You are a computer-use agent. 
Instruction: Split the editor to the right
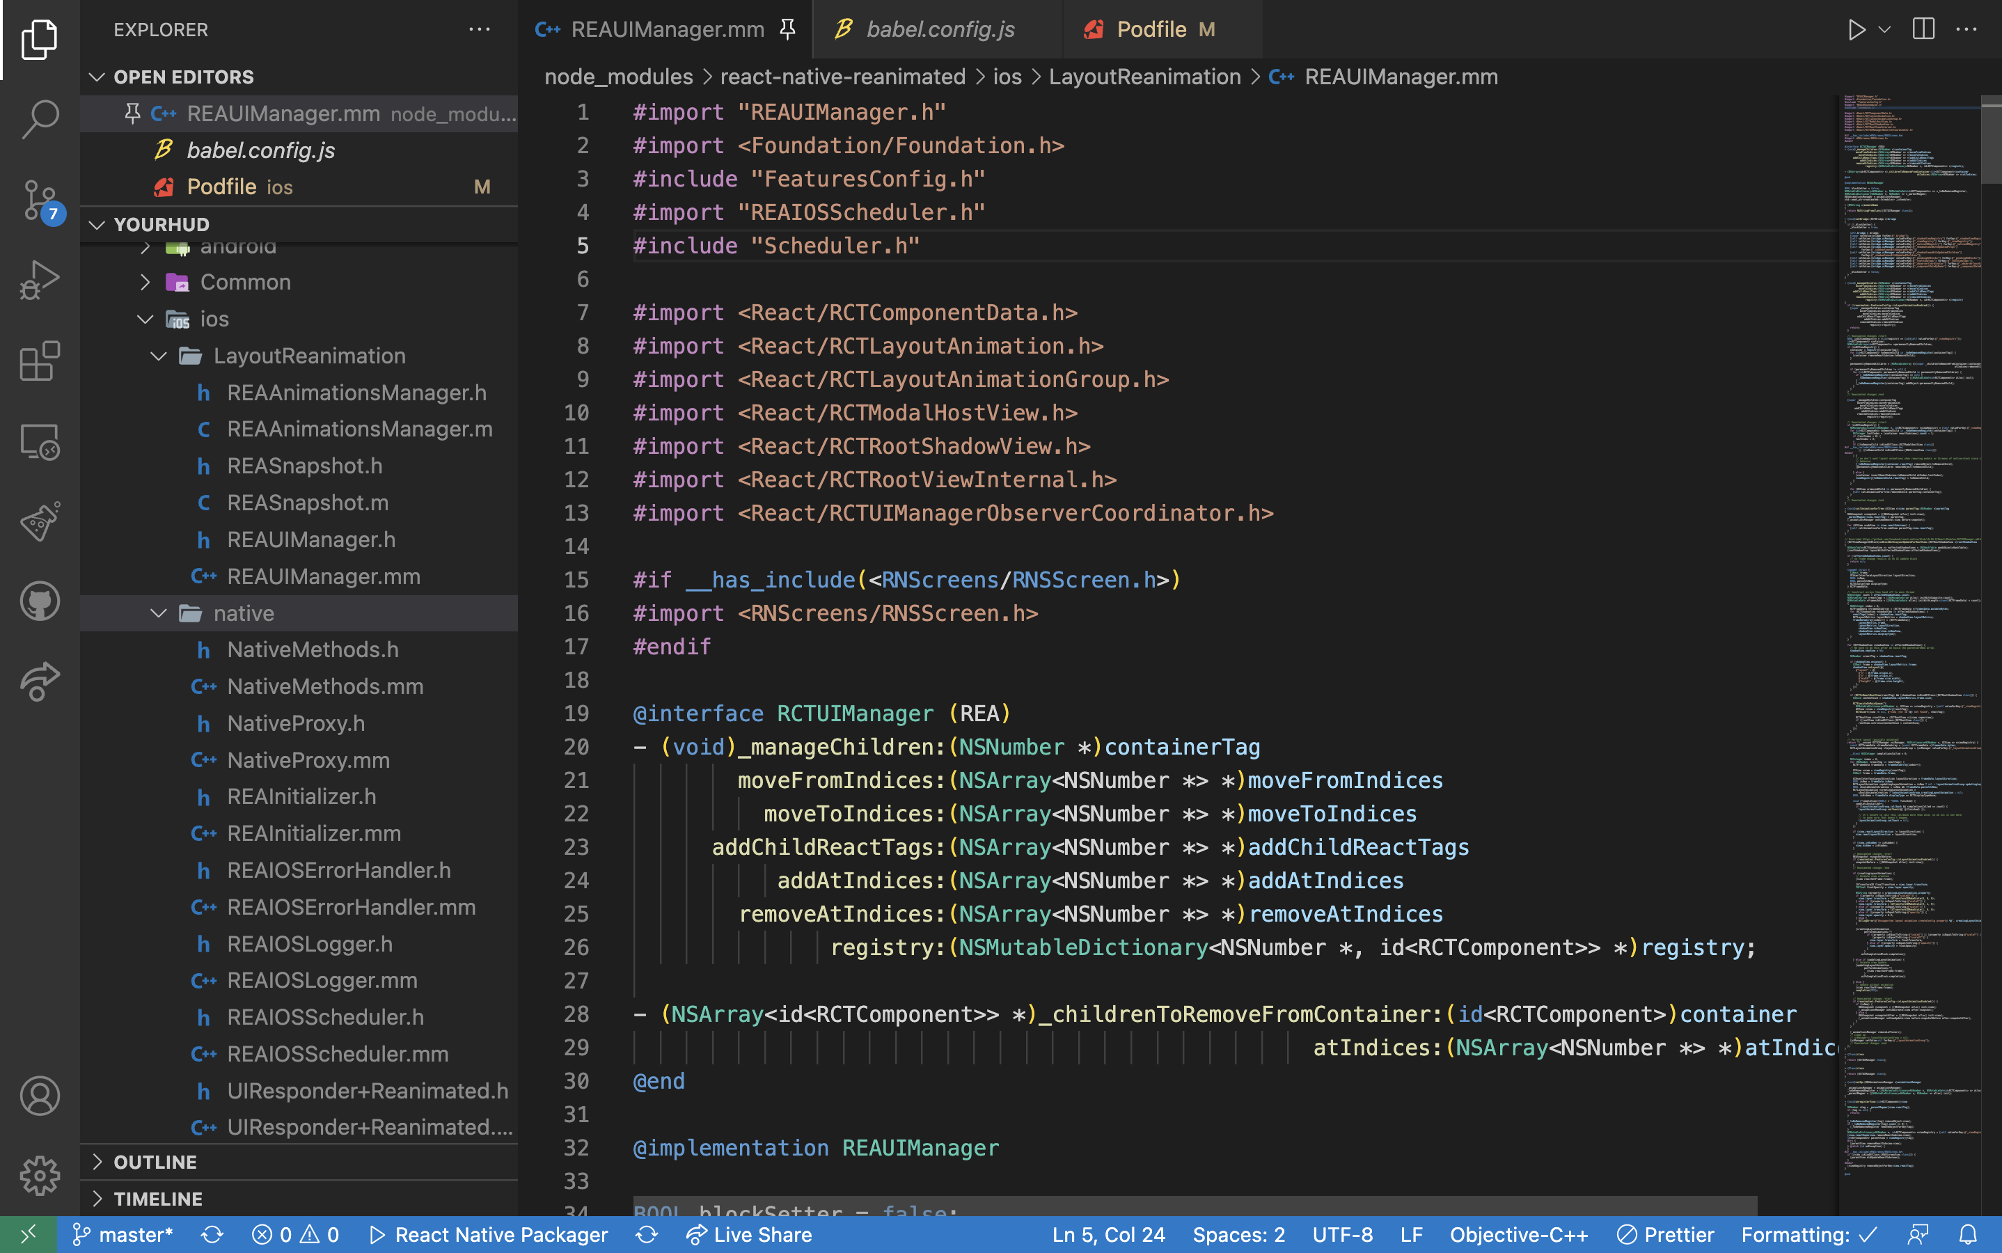click(1923, 30)
